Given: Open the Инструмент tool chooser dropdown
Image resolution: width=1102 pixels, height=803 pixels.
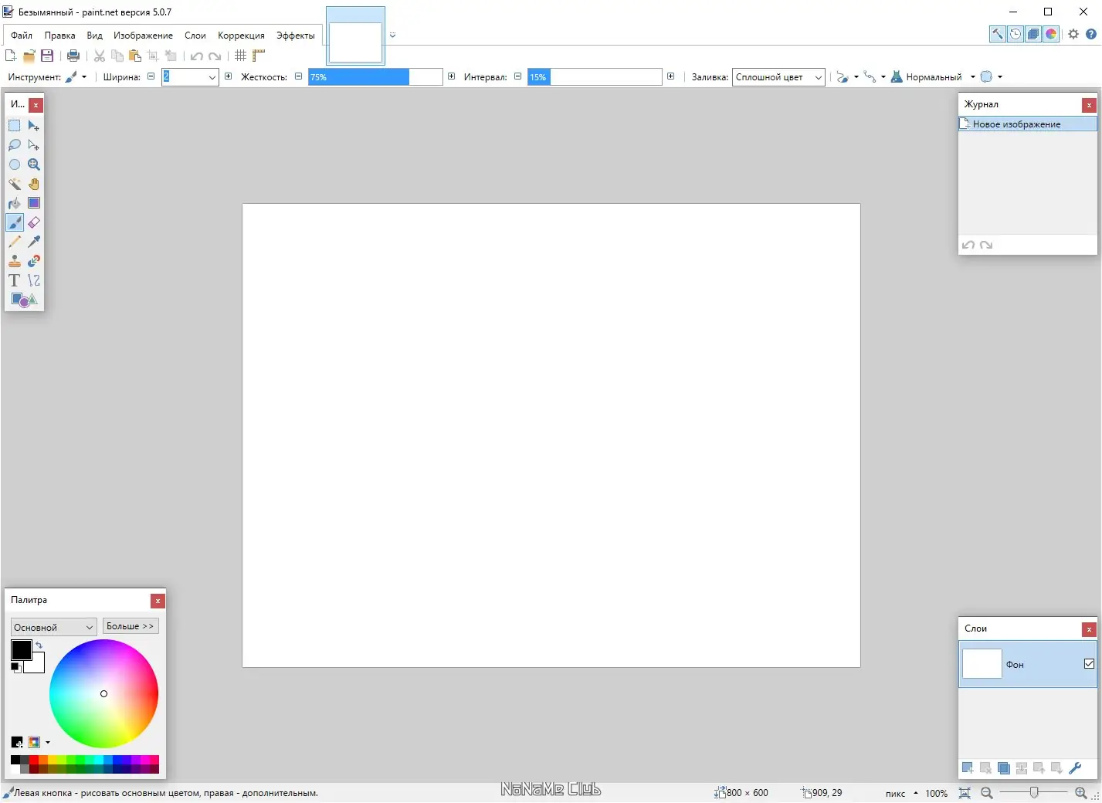Looking at the screenshot, I should [76, 77].
